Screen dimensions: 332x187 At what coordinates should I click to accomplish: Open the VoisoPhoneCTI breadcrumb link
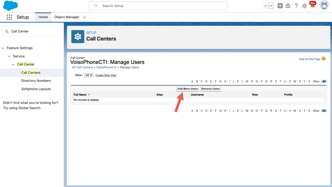click(x=106, y=68)
